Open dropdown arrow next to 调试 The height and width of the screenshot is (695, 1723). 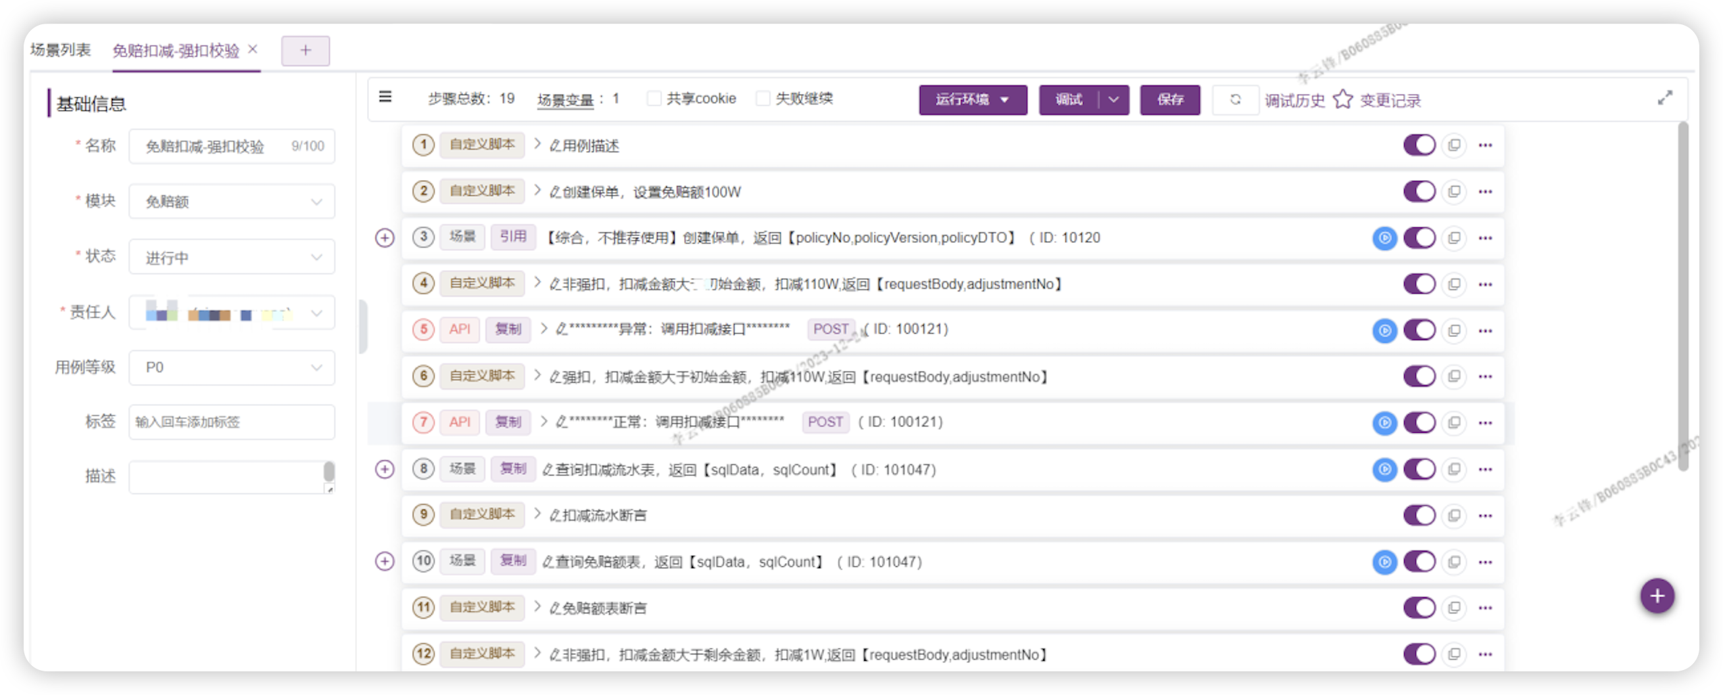click(1113, 101)
